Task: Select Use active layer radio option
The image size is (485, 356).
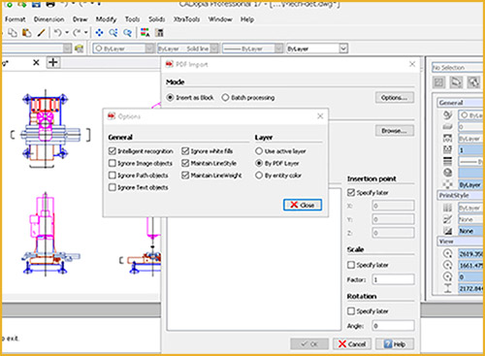Action: tap(259, 151)
